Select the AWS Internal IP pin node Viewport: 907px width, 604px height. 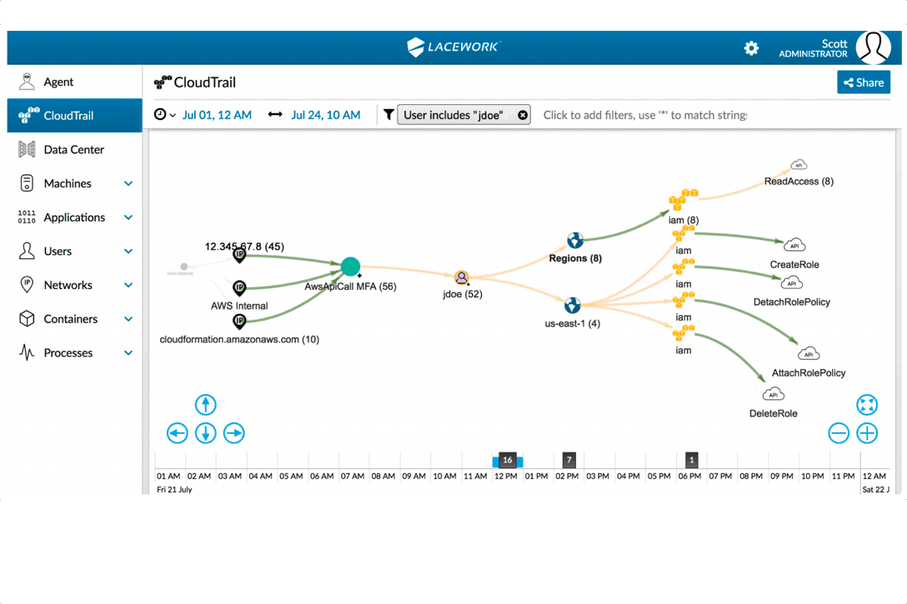[239, 288]
